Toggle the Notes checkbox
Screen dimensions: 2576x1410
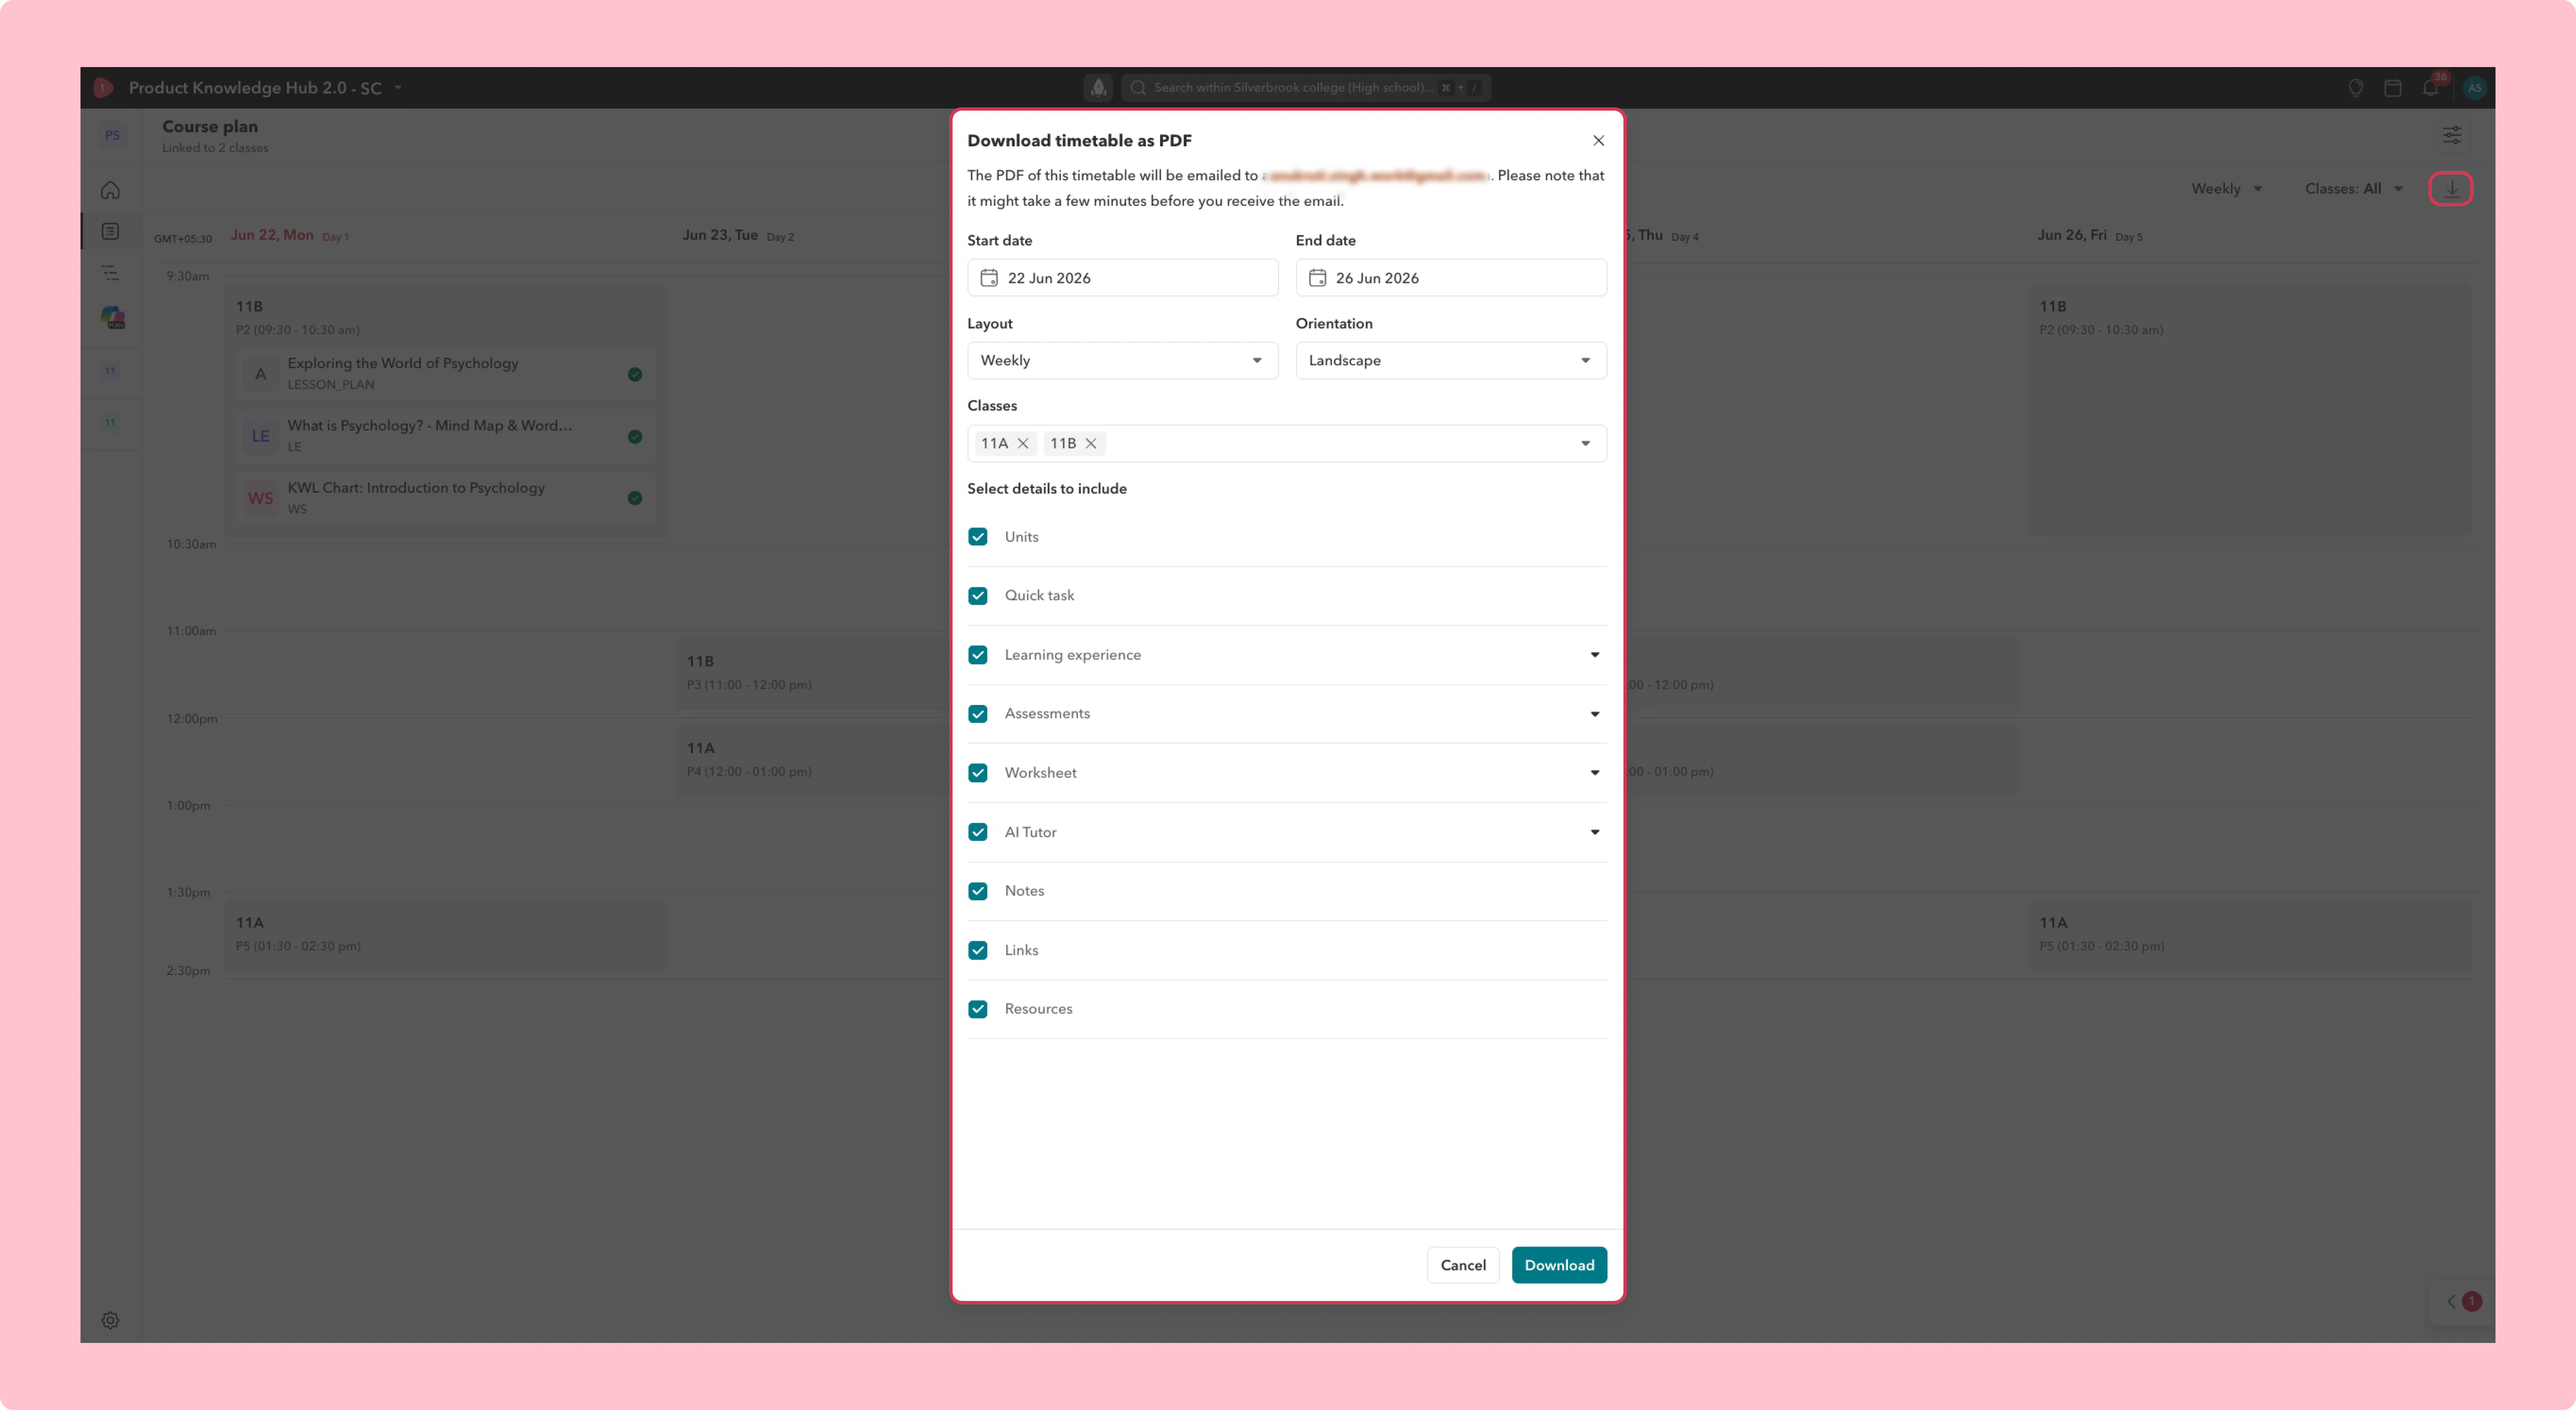(x=978, y=891)
